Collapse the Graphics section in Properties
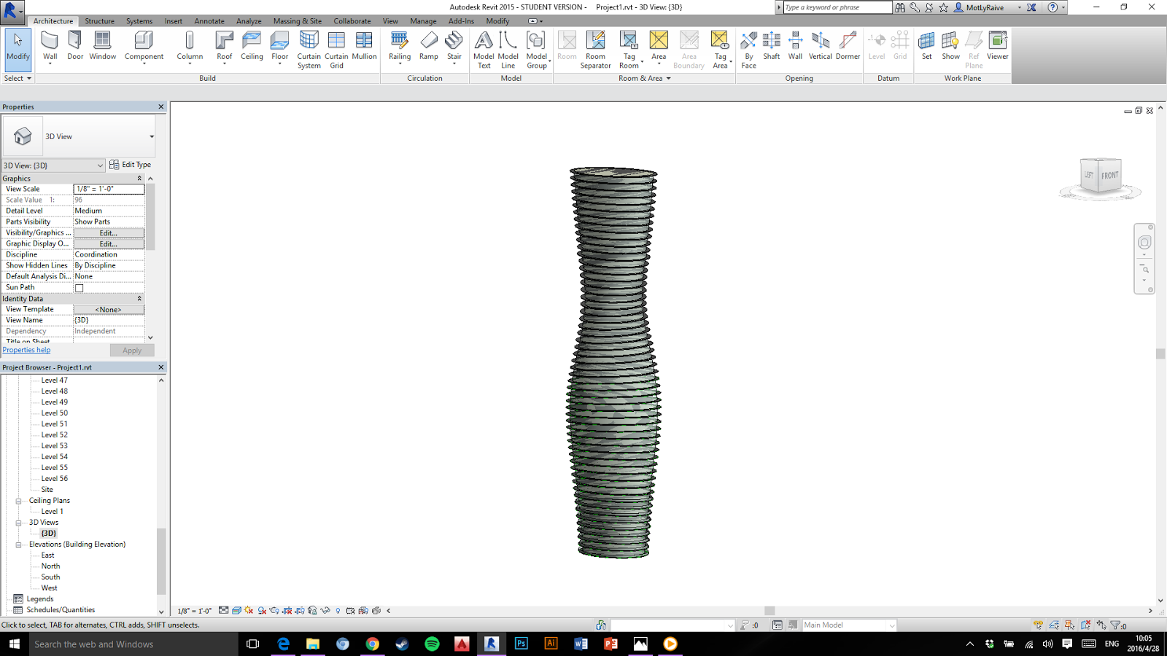1167x656 pixels. coord(139,178)
